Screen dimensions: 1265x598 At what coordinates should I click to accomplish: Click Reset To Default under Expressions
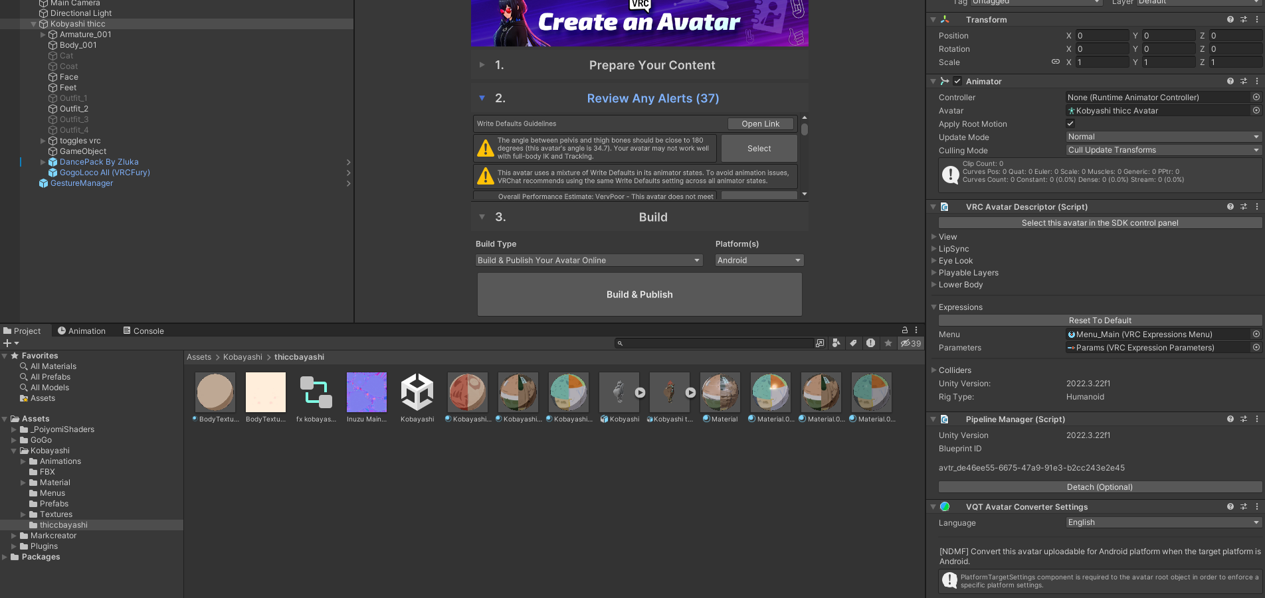1100,320
